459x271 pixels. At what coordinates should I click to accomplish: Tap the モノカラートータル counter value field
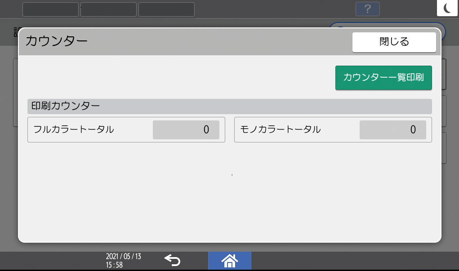point(392,129)
